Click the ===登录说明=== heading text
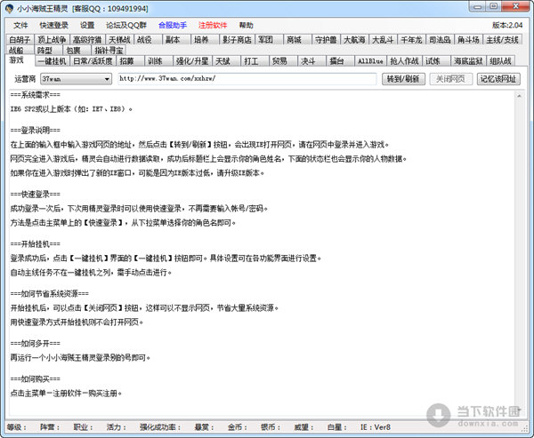This screenshot has width=534, height=438. coord(35,131)
